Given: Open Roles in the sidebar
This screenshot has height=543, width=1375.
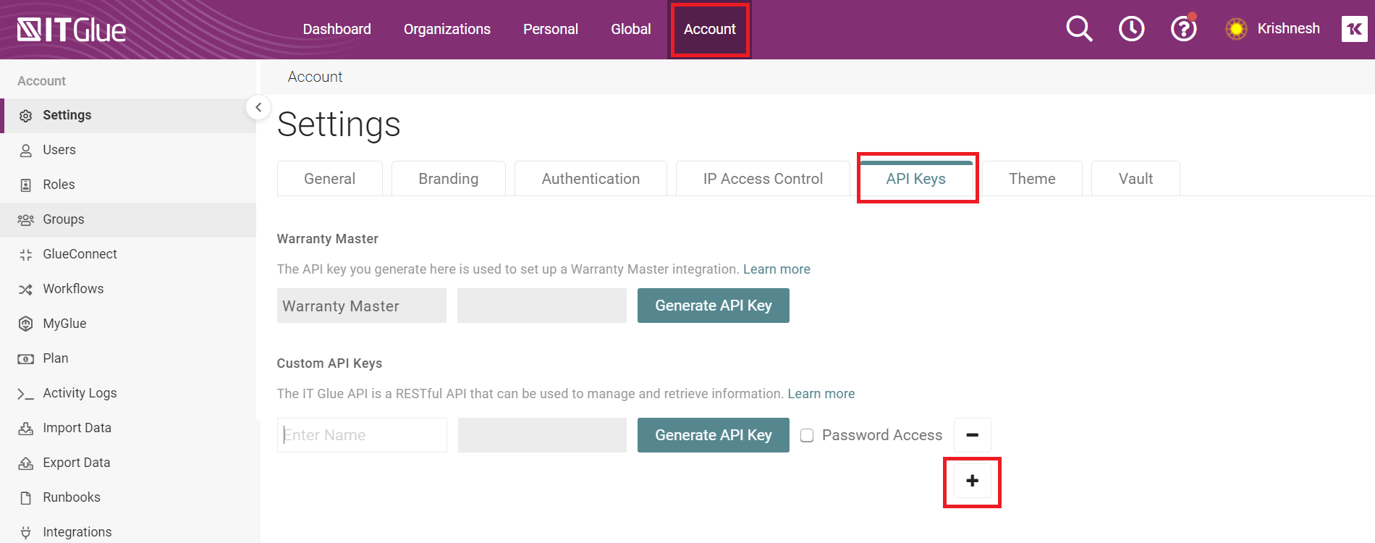Looking at the screenshot, I should click(128, 185).
